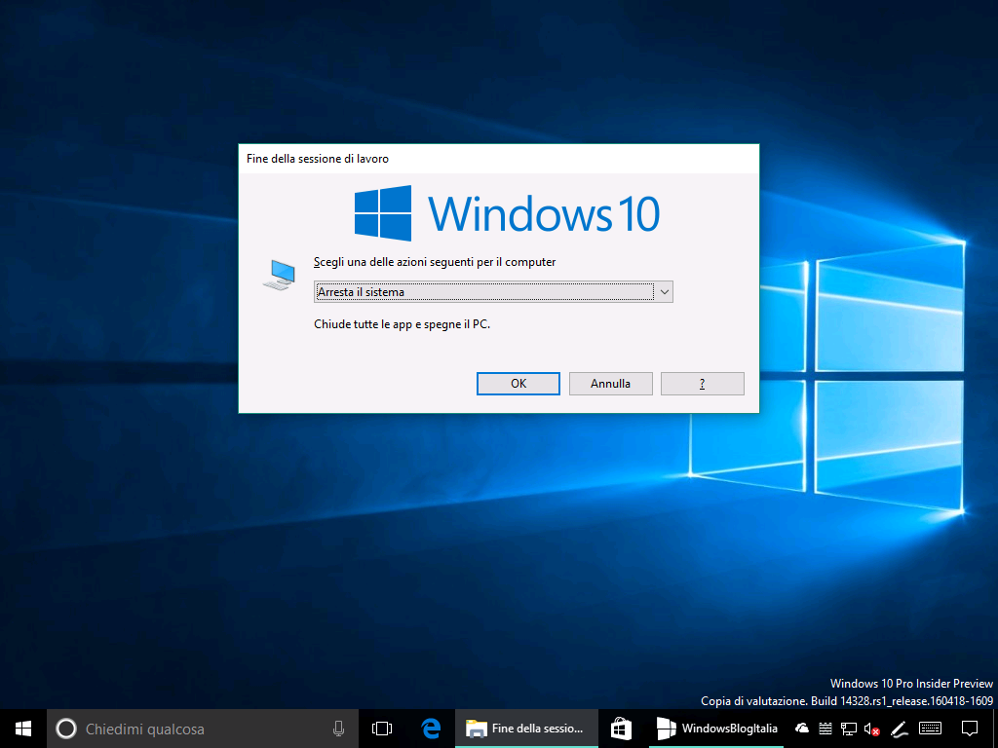Click the striped grid tray icon

click(825, 729)
